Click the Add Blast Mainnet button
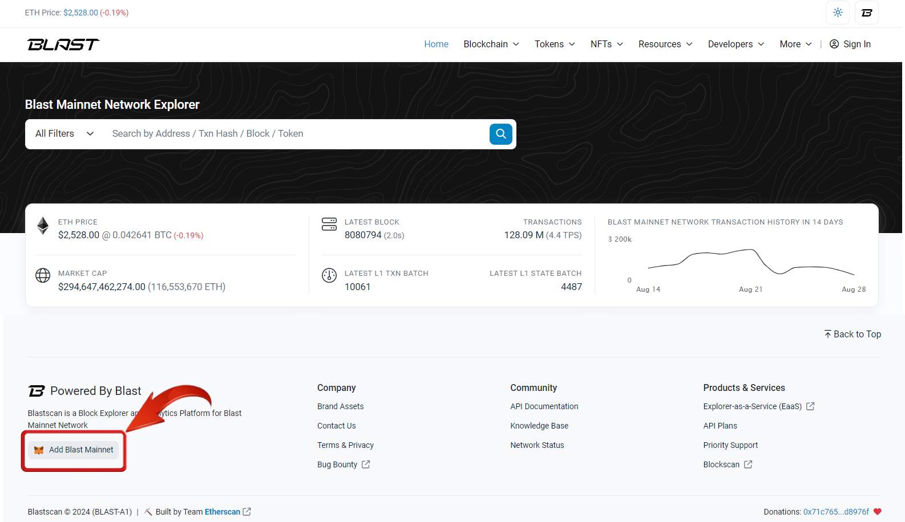 [x=74, y=450]
